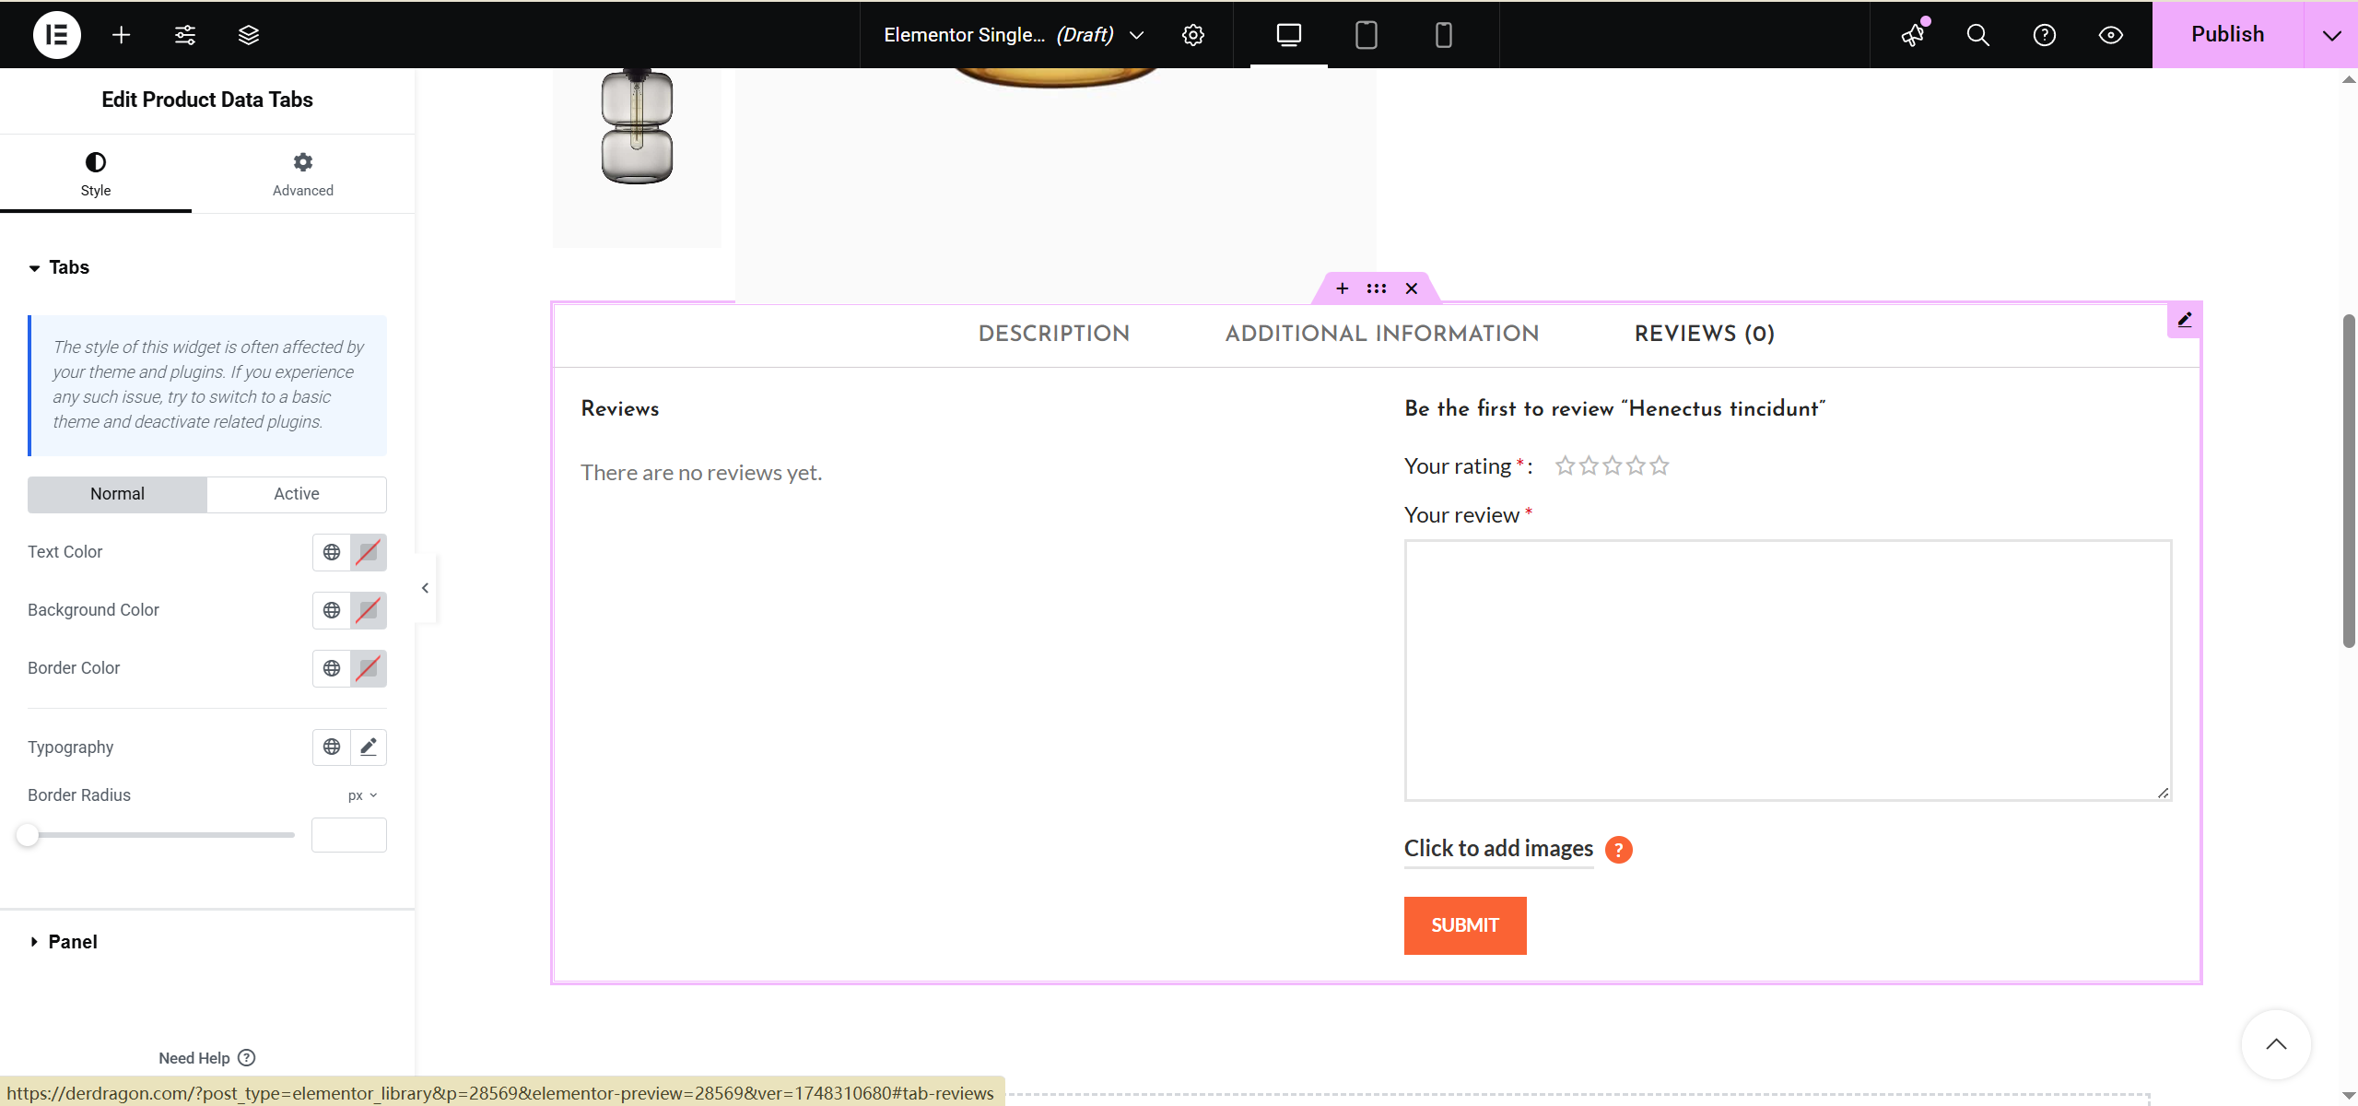Select the Click to add images link
The height and width of the screenshot is (1106, 2358).
[1497, 848]
